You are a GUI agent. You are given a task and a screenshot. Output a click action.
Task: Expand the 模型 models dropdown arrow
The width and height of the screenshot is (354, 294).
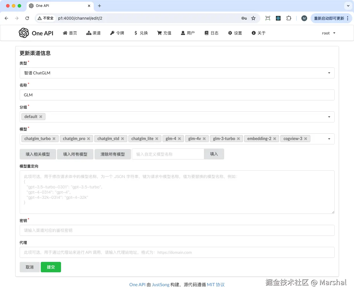pos(329,139)
